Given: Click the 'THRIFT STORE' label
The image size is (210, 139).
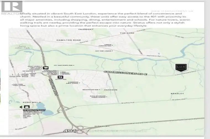Looking at the screenshot, I should pos(35,67).
